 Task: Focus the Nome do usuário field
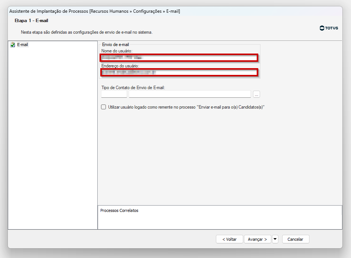point(179,58)
